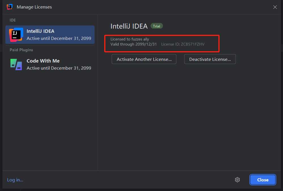
Task: Open license settings via gear icon
Action: point(237,180)
